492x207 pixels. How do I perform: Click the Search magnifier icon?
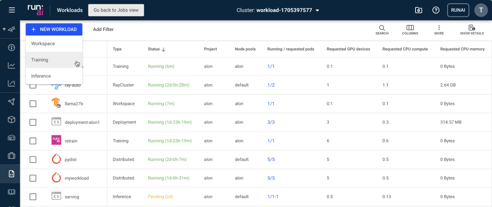pyautogui.click(x=382, y=28)
